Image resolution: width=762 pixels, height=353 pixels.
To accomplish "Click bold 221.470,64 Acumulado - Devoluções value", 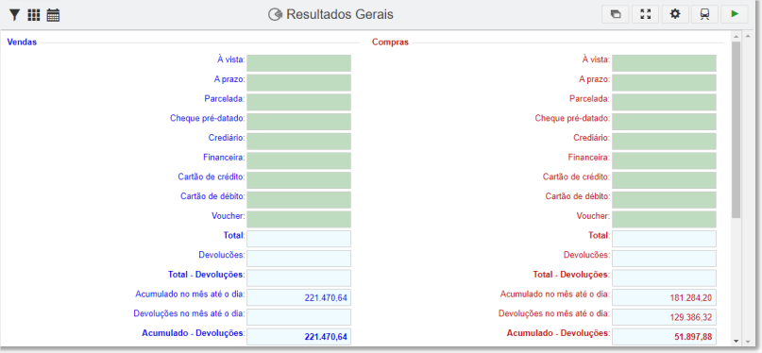I will (326, 337).
